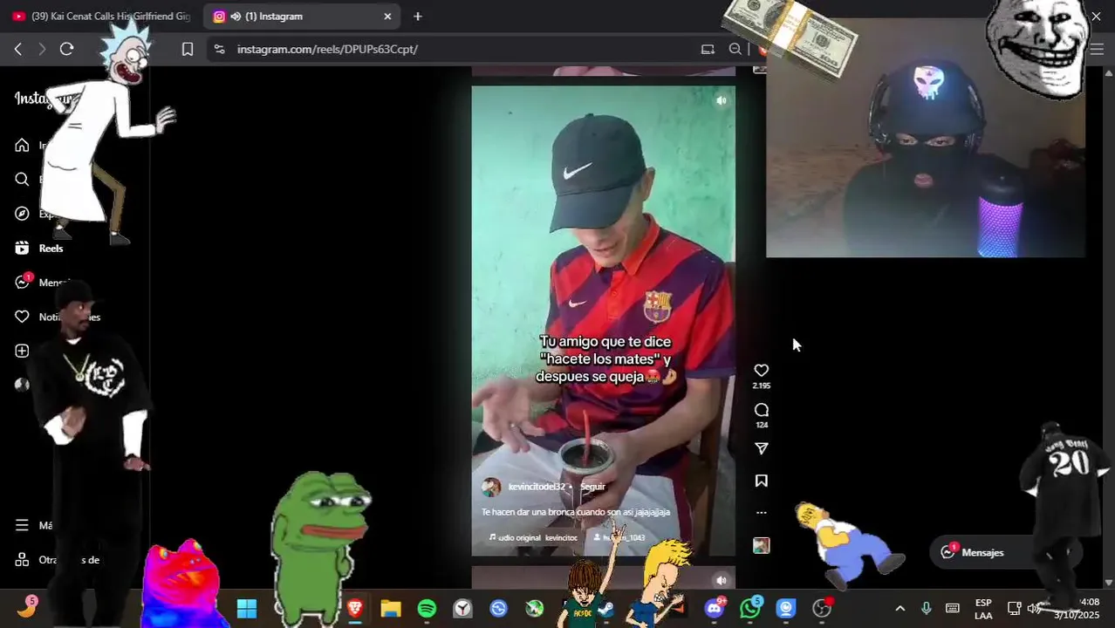Bookmark this page in the browser toolbar
The height and width of the screenshot is (628, 1115).
pyautogui.click(x=187, y=49)
